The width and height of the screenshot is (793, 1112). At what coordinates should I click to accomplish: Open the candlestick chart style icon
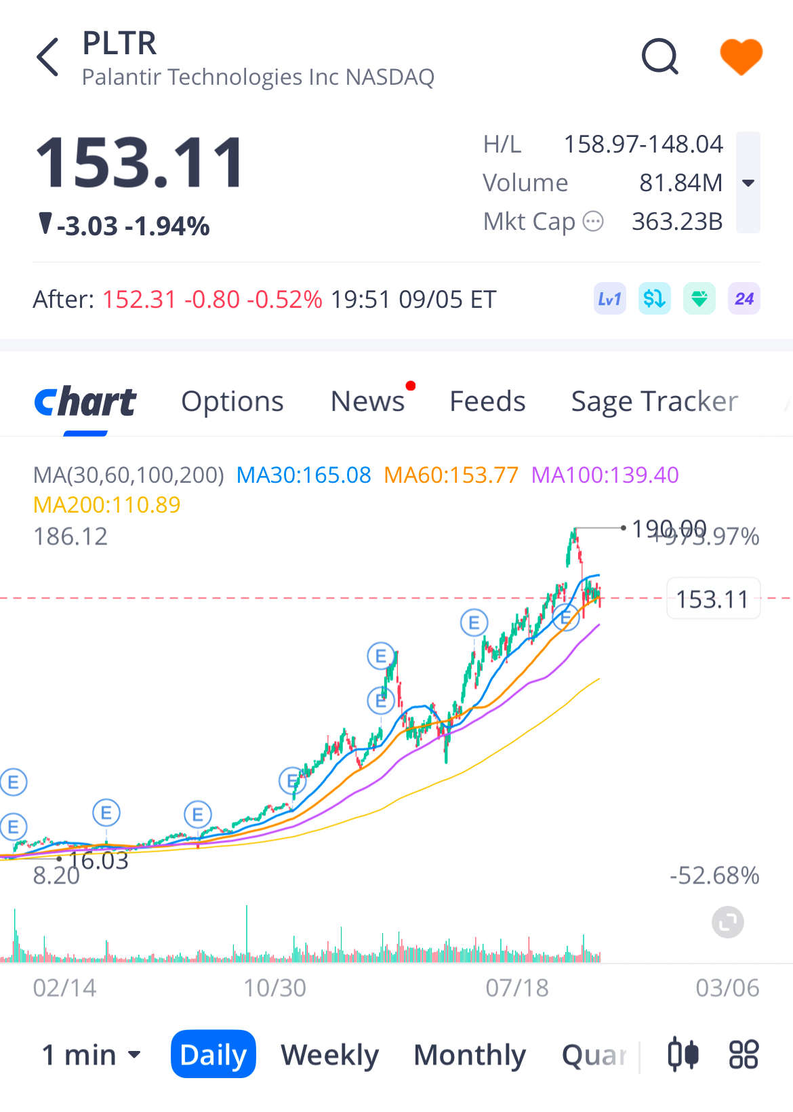click(683, 1054)
